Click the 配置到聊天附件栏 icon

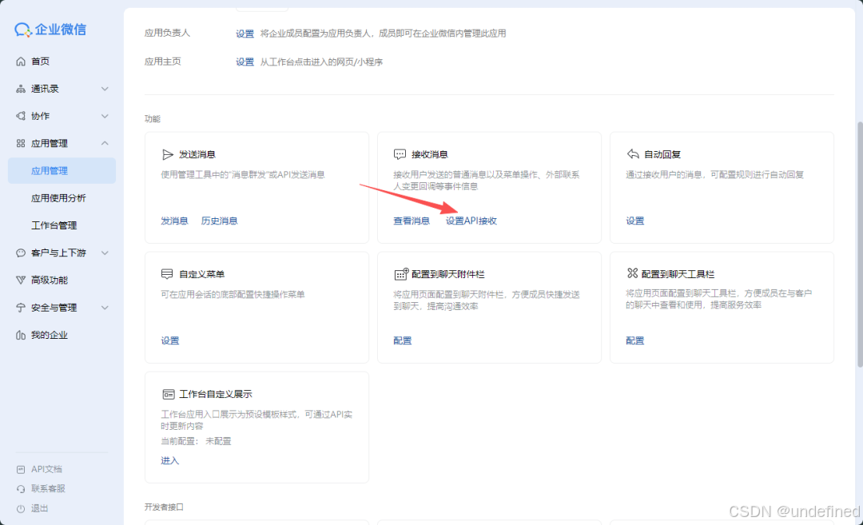coord(401,273)
